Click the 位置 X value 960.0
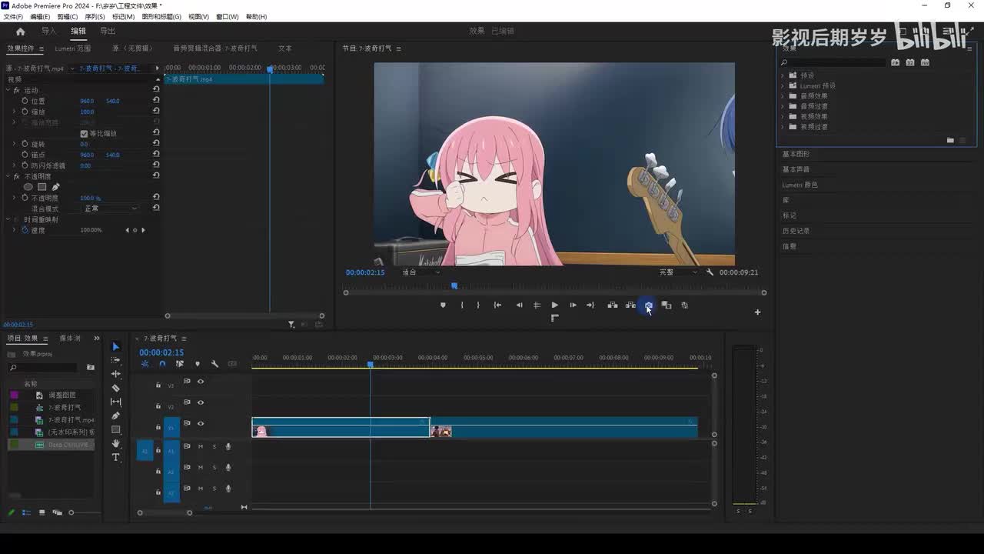The height and width of the screenshot is (554, 984). 87,101
